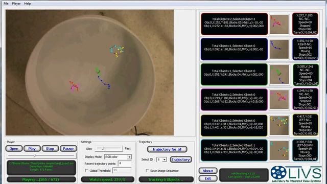
Task: Open the Select ID dropdown
Action: coord(161,159)
